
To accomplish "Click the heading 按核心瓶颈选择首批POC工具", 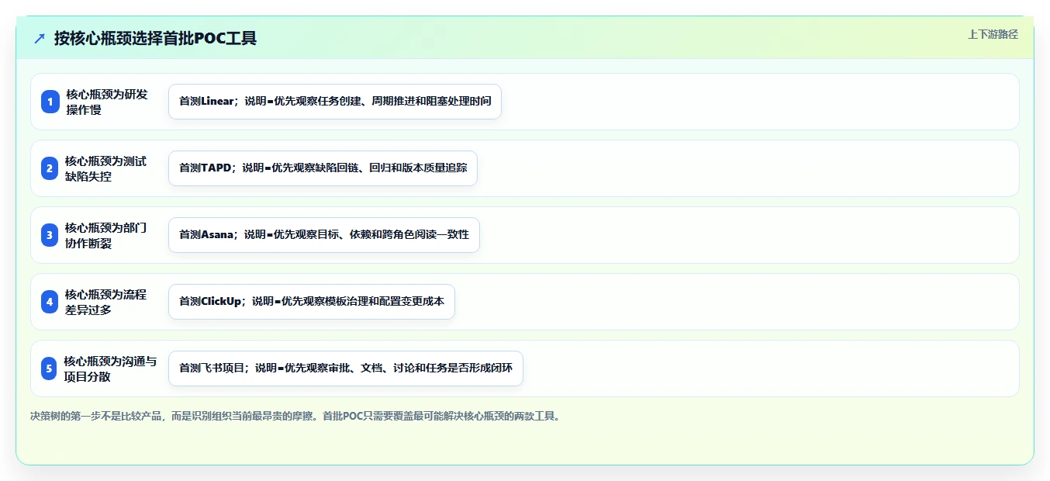I will pos(155,38).
